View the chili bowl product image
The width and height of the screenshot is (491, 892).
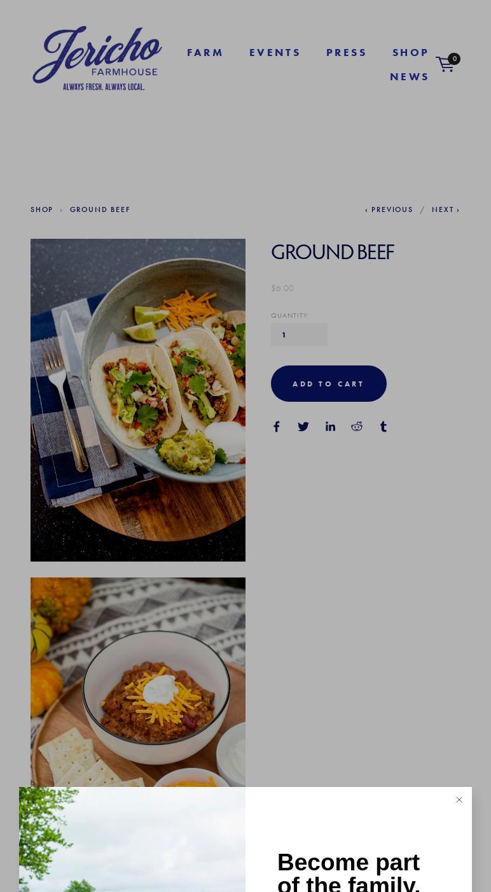[x=138, y=682]
